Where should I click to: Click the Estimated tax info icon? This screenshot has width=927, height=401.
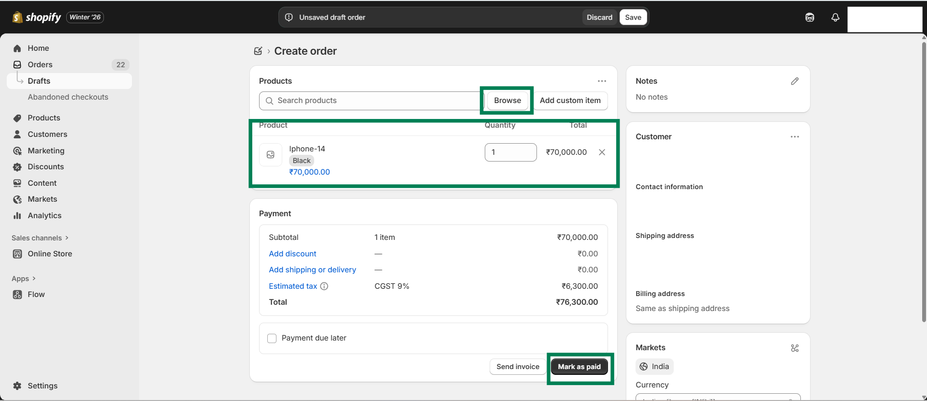coord(324,286)
